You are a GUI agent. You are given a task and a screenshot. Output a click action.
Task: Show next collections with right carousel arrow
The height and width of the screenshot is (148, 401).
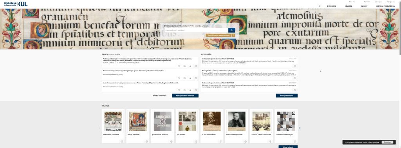pyautogui.click(x=300, y=128)
